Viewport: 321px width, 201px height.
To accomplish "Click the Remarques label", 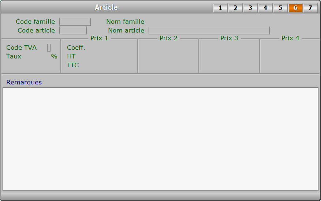I will click(x=24, y=82).
